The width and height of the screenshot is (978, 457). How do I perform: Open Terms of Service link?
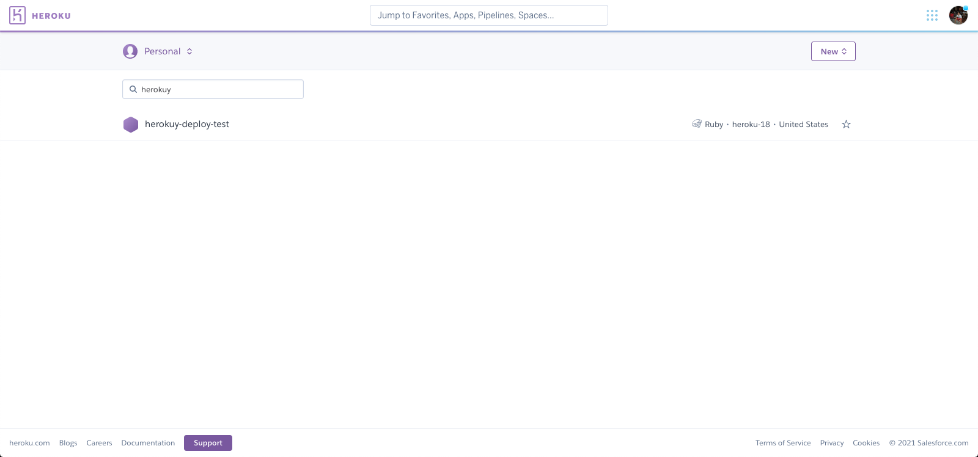[x=783, y=443]
